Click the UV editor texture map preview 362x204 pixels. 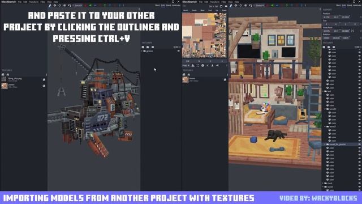point(204,35)
